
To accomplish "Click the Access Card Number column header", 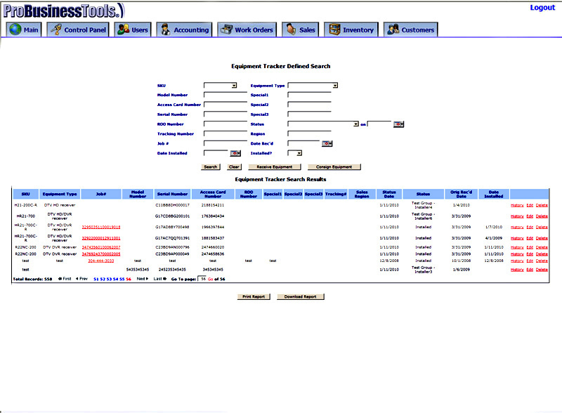I will tap(213, 194).
